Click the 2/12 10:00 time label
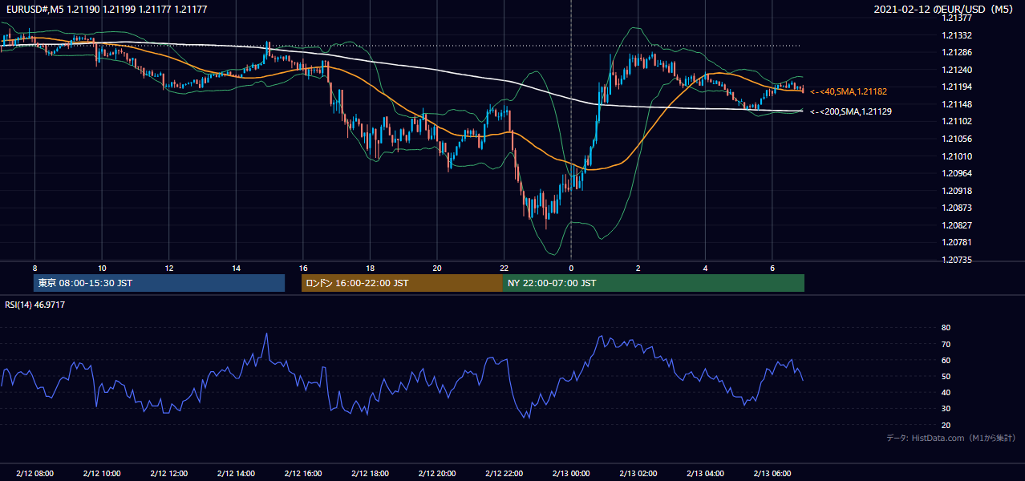This screenshot has height=481, width=1025. coord(102,474)
